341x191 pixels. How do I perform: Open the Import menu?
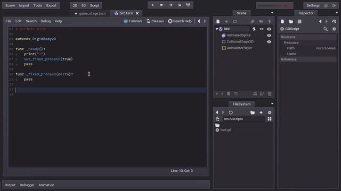coord(24,5)
